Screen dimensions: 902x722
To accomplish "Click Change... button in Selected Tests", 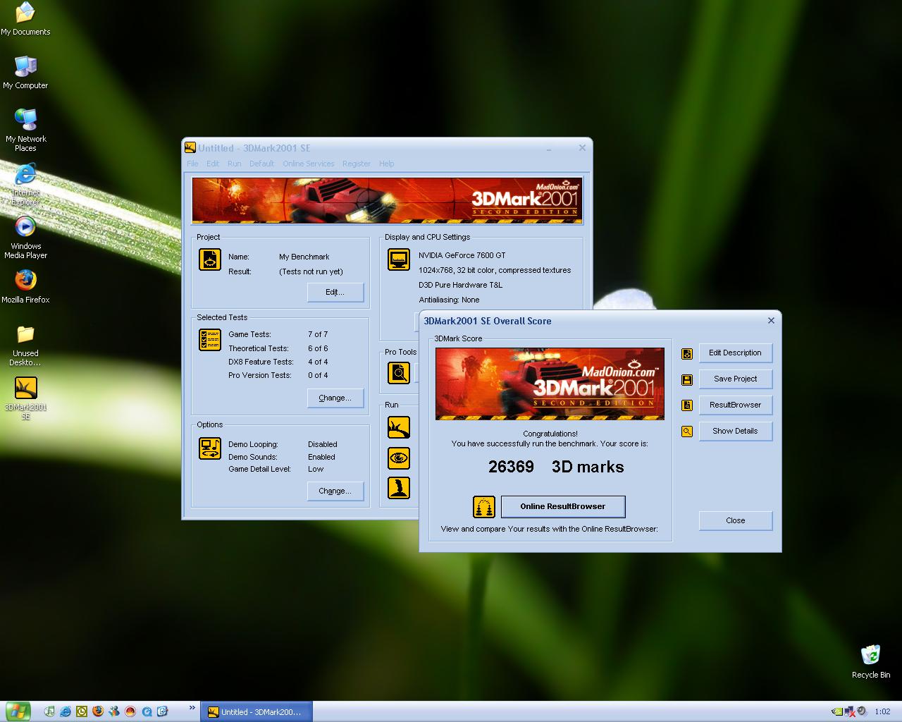I will pos(335,398).
